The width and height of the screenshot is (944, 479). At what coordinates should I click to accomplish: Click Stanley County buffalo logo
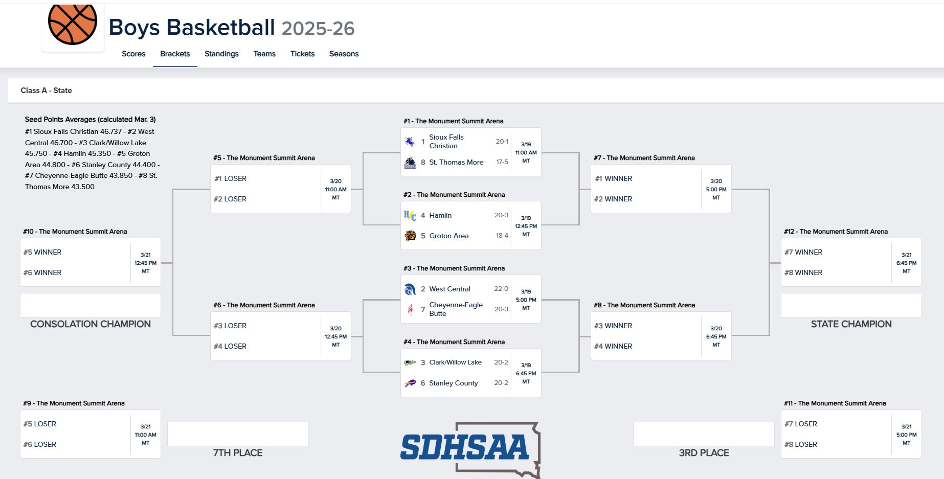point(410,383)
